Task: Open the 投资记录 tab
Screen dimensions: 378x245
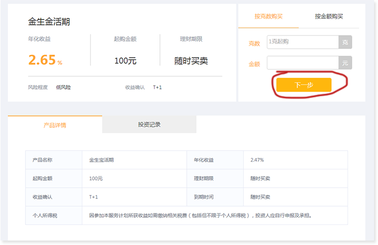Action: tap(149, 125)
